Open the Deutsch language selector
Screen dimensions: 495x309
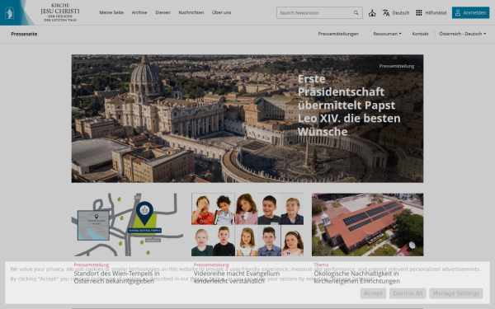401,13
